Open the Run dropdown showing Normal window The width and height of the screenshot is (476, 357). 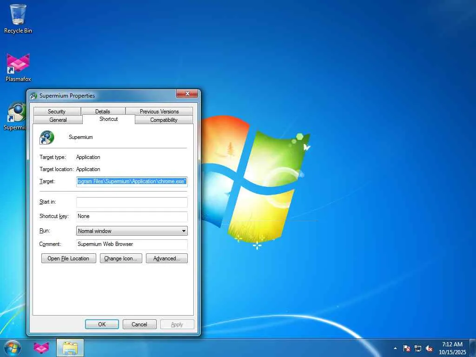(x=132, y=231)
